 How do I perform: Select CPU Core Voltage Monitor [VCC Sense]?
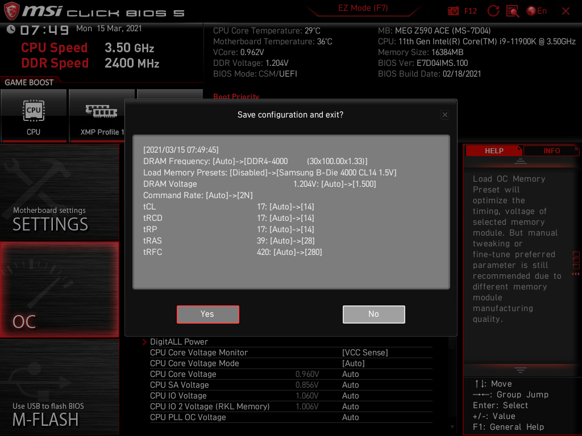click(292, 353)
